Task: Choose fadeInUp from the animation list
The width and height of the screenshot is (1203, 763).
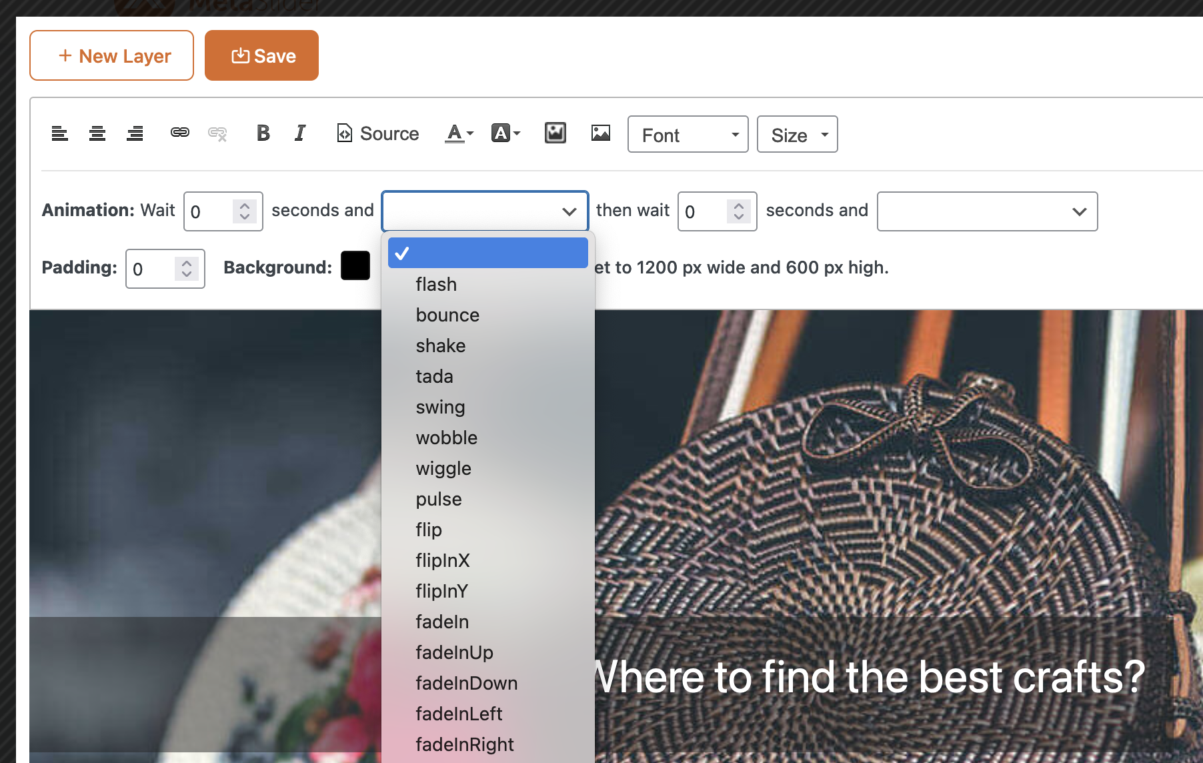Action: point(454,652)
